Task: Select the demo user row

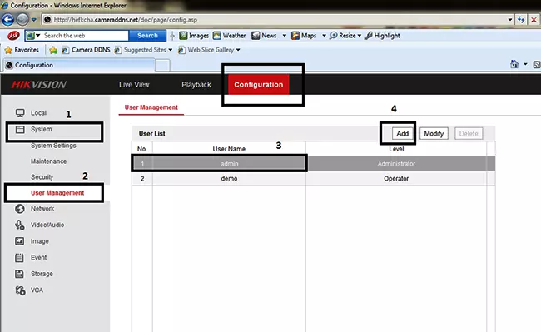Action: [x=313, y=179]
